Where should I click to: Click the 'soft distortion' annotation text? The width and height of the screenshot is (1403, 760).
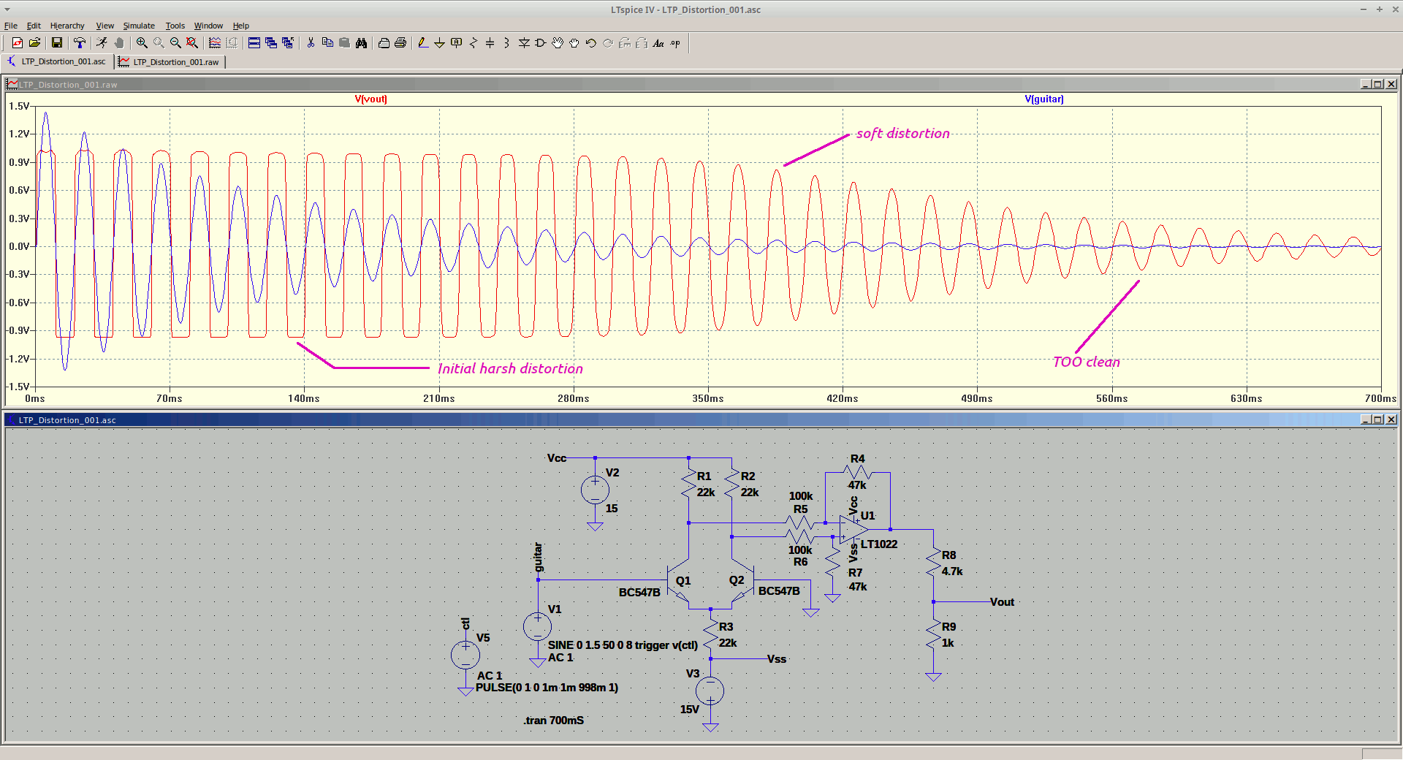(x=902, y=134)
